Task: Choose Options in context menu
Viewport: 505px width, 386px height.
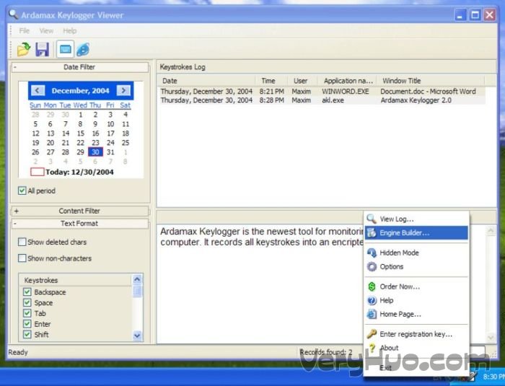Action: click(x=416, y=266)
